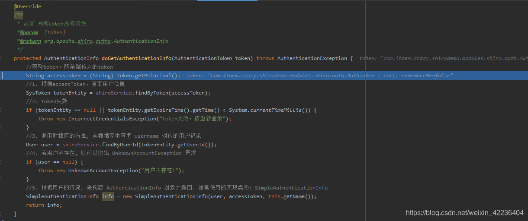Click the 'protected' keyword

[27, 58]
